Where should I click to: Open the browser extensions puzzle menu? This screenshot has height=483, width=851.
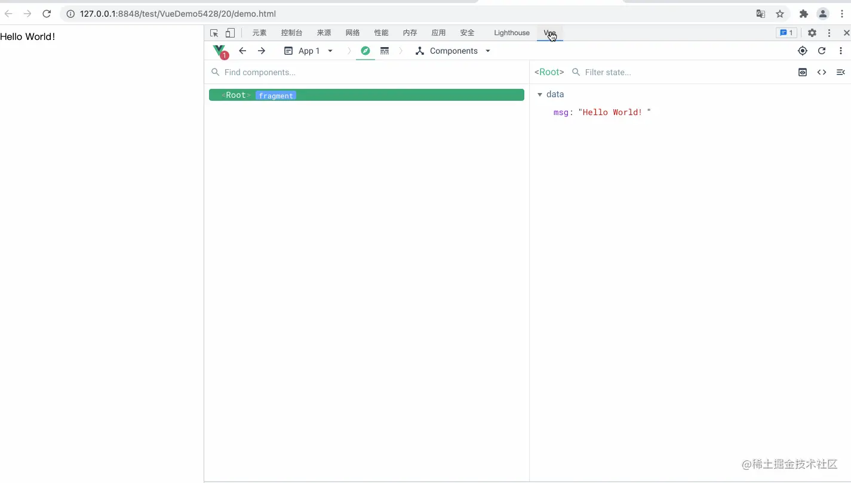coord(804,14)
